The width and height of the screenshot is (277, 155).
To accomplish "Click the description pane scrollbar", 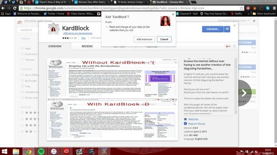I will (236, 86).
